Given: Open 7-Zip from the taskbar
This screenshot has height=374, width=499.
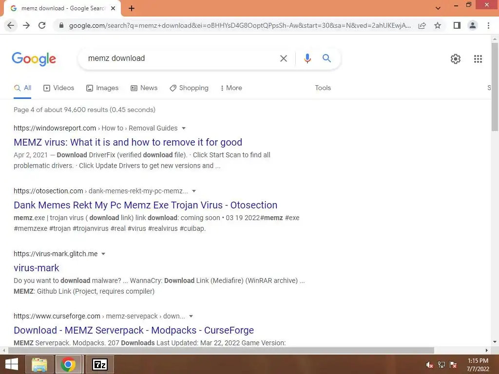Looking at the screenshot, I should point(99,364).
